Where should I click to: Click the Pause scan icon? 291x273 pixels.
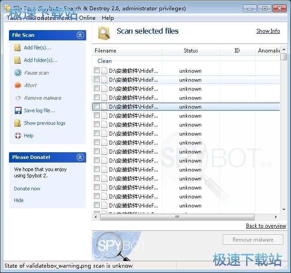click(x=18, y=73)
